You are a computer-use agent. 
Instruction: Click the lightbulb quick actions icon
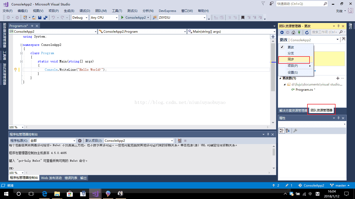pos(15,70)
